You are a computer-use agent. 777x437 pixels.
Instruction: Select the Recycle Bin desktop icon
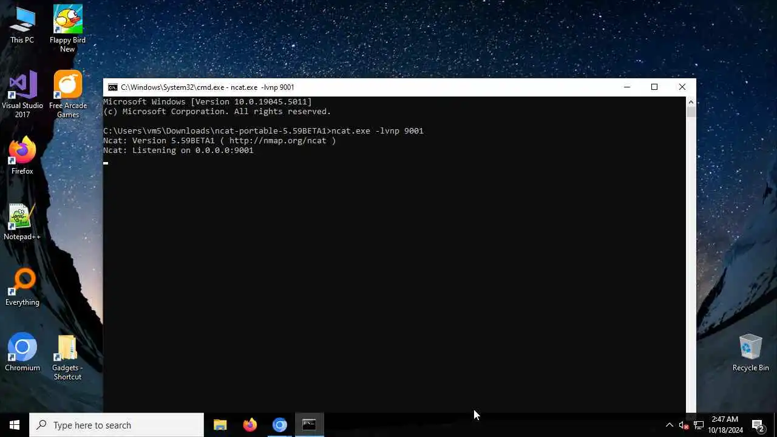point(750,353)
